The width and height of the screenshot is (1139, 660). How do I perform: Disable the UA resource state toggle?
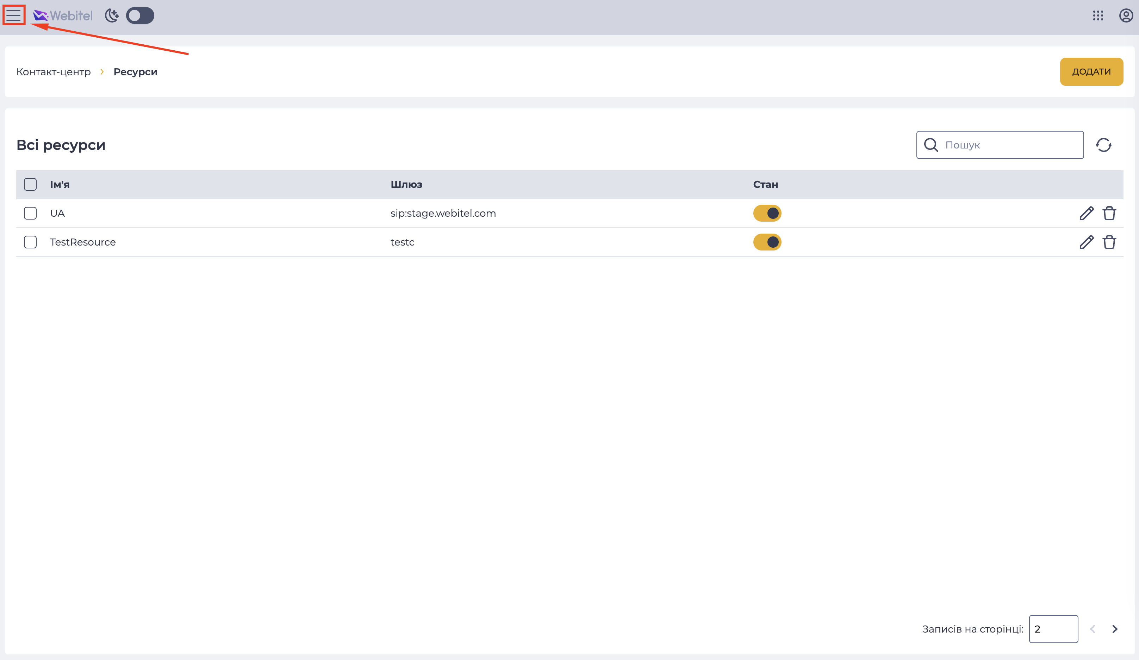767,213
